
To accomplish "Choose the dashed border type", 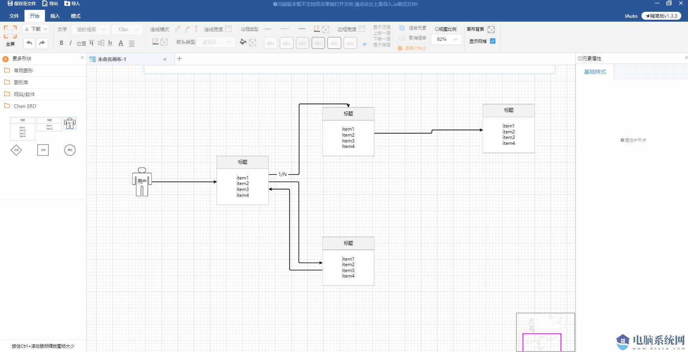I will coord(267,29).
